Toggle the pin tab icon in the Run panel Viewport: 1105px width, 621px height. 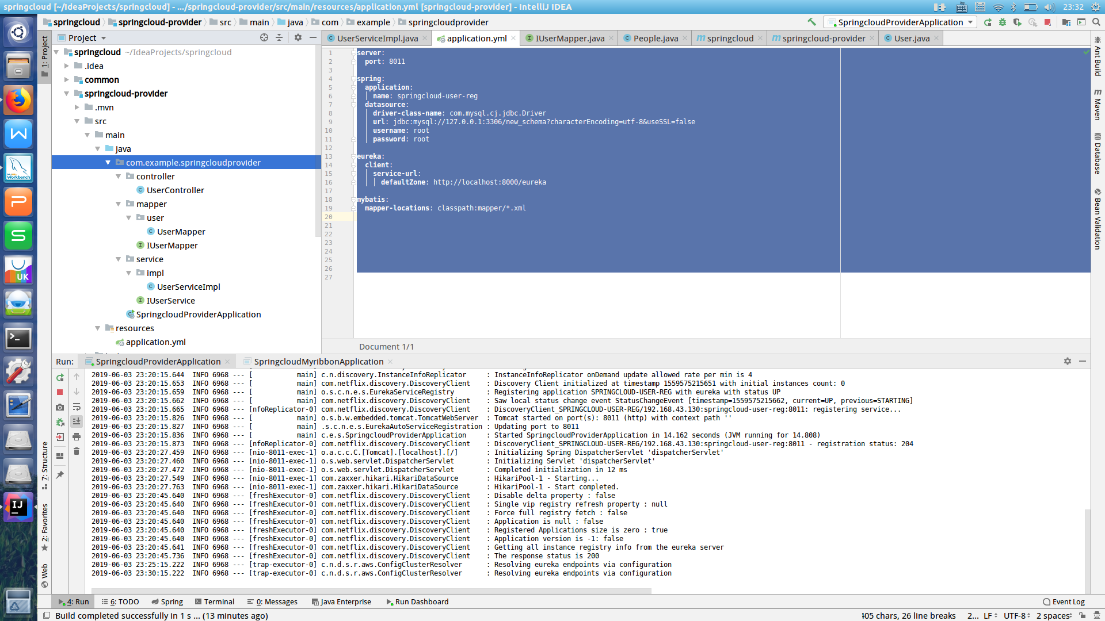pos(60,475)
